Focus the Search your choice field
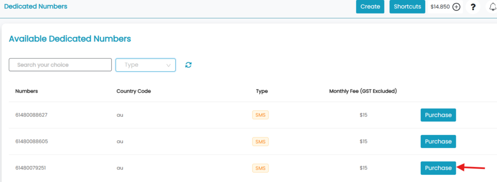The image size is (497, 182). coord(60,65)
